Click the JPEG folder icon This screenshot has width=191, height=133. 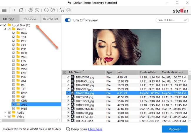[x=18, y=105]
